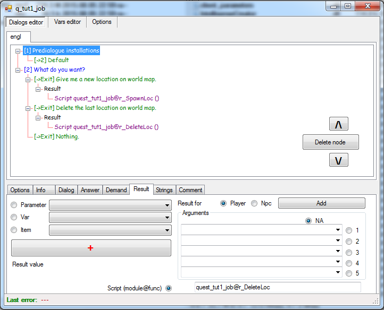The width and height of the screenshot is (384, 310).
Task: Click the Delete node button
Action: (330, 142)
